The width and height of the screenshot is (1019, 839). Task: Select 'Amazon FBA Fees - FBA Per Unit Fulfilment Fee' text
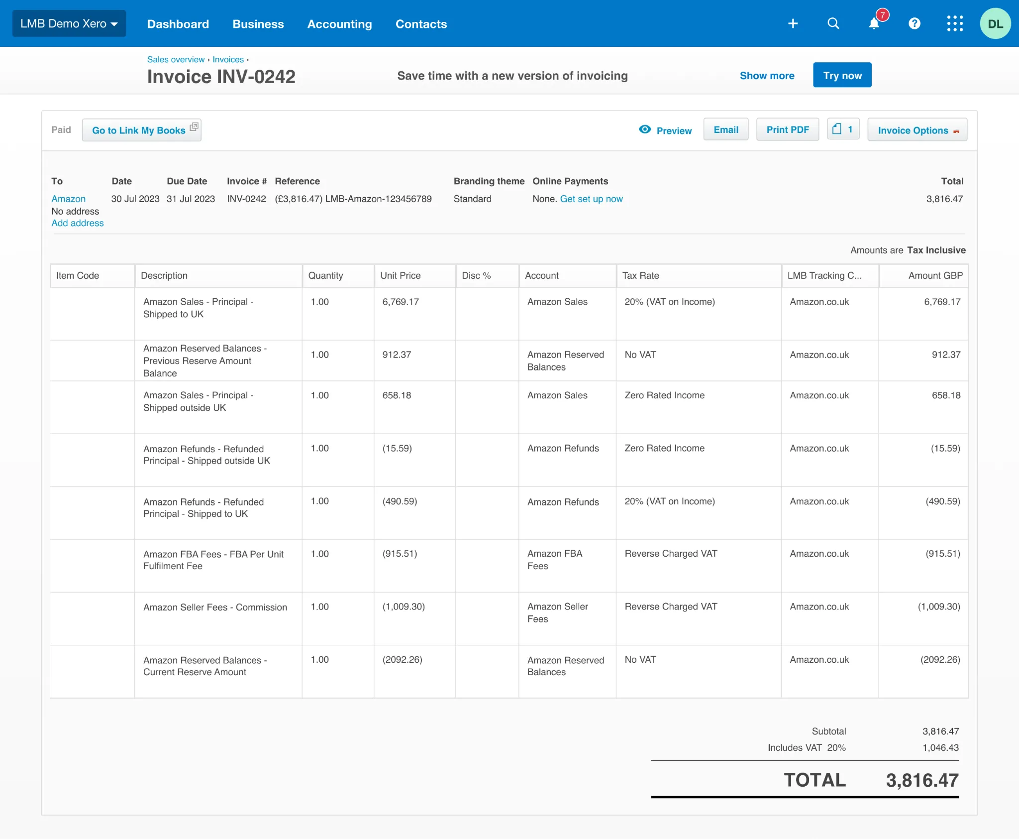tap(213, 560)
